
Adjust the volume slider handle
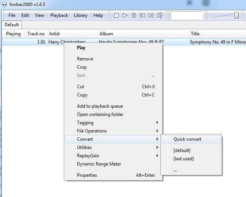point(236,15)
